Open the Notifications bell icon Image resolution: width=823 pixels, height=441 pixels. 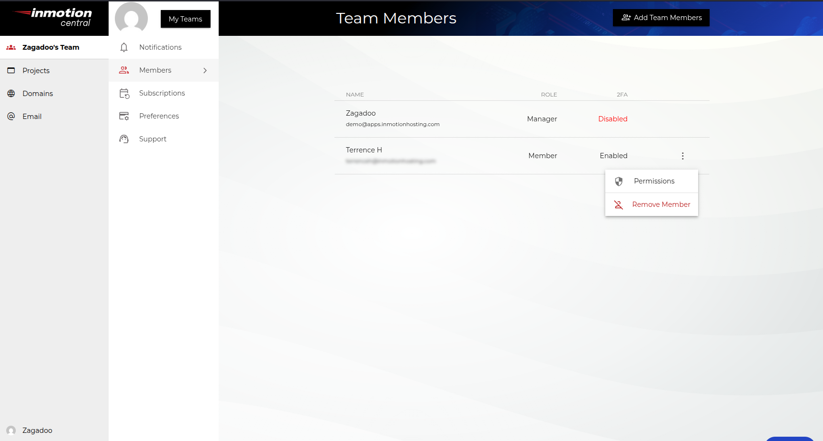point(124,47)
